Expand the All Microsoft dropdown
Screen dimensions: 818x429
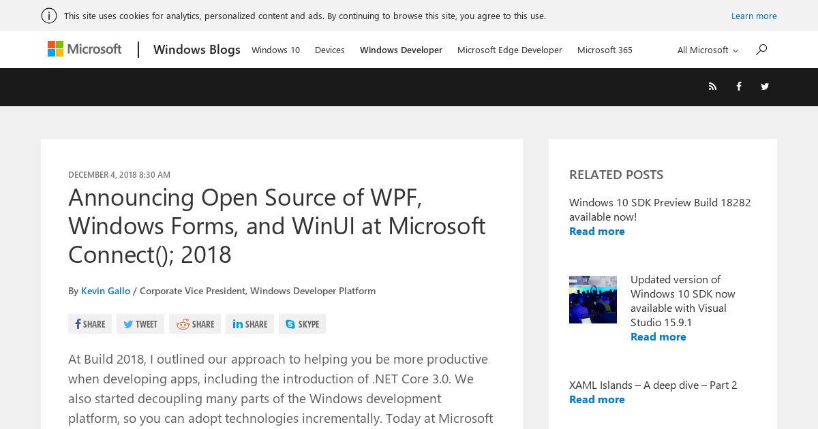[x=708, y=50]
